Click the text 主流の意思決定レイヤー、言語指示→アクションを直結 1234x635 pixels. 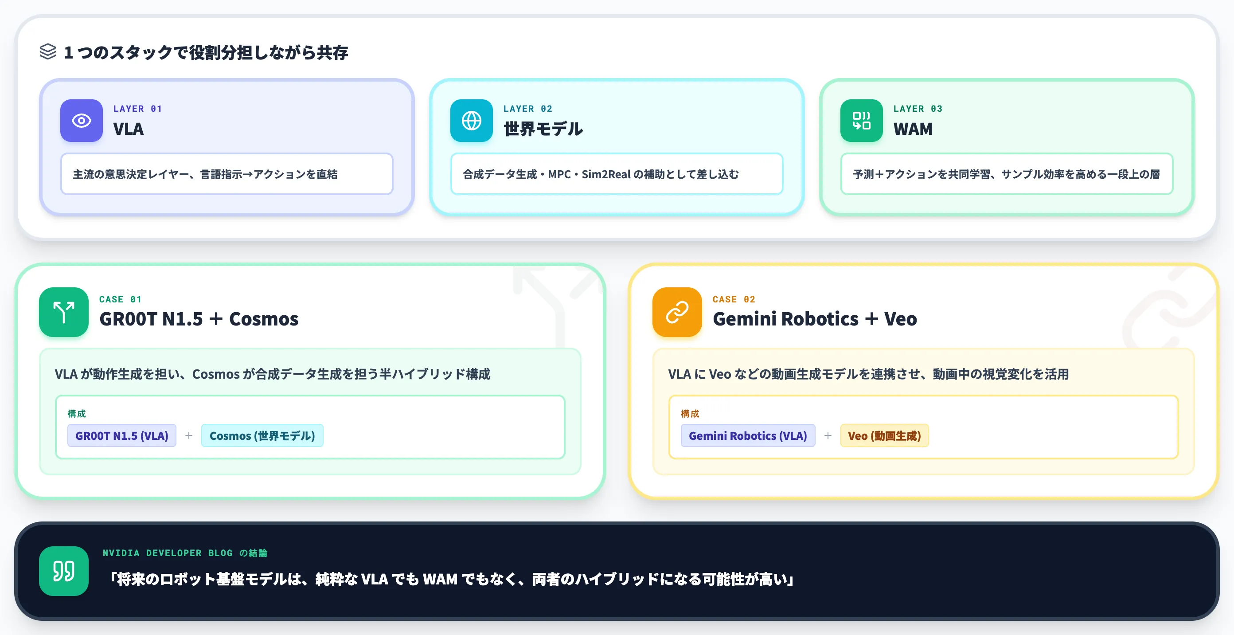coord(205,174)
